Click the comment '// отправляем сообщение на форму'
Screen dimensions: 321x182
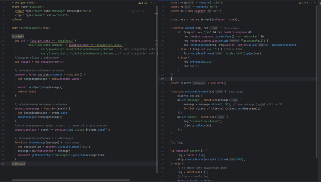coord(39,70)
